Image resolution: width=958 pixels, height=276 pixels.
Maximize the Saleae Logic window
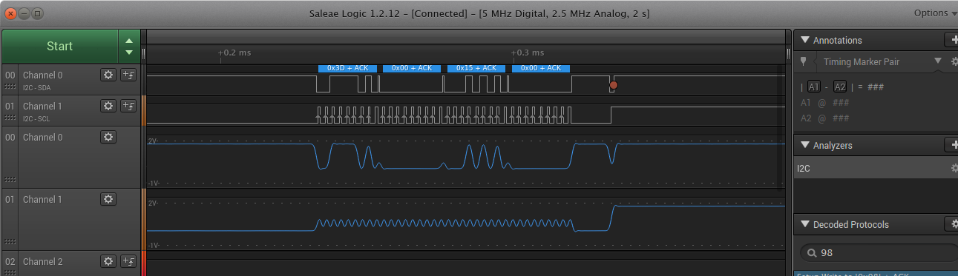pyautogui.click(x=38, y=13)
